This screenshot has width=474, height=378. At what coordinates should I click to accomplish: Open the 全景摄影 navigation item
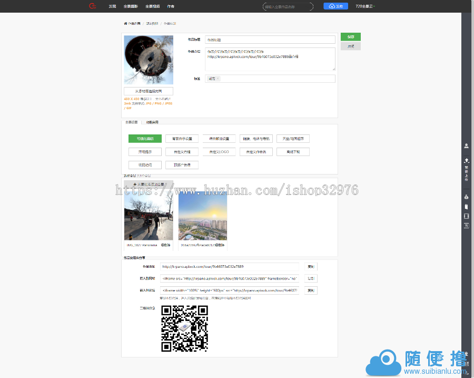[x=131, y=6]
